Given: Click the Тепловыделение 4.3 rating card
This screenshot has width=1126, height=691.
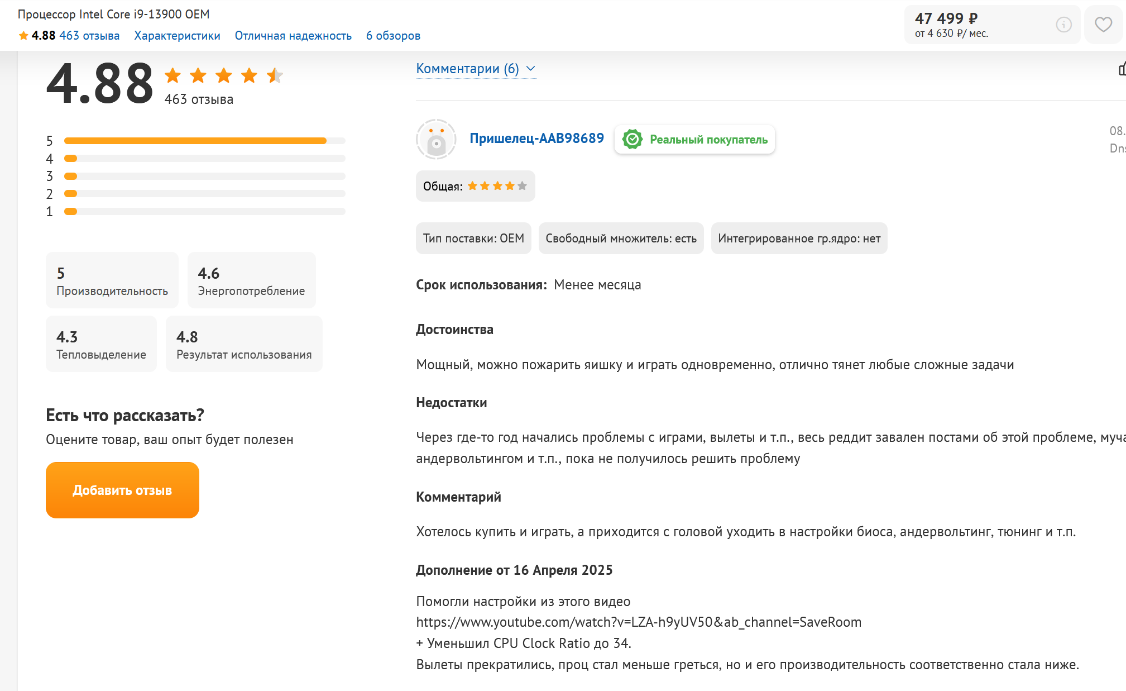Looking at the screenshot, I should coord(101,344).
